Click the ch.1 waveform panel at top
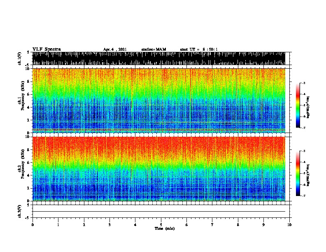The height and width of the screenshot is (252, 326). point(159,58)
